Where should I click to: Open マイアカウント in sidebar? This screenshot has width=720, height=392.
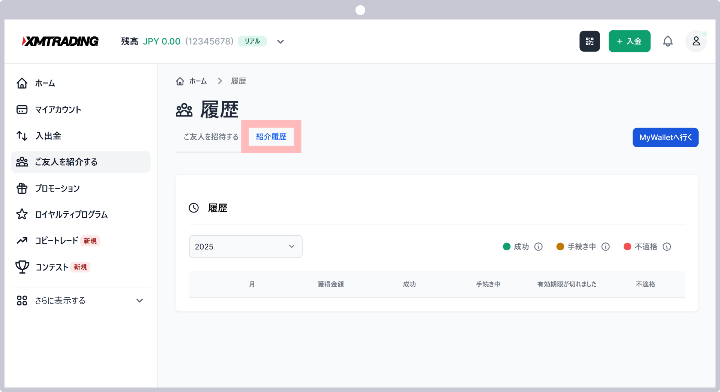(x=58, y=110)
